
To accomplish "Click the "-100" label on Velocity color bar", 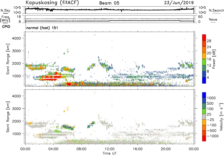I will (x=211, y=125).
